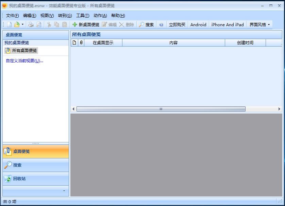Click the copy icon in toolbar
This screenshot has width=285, height=206.
pos(57,24)
